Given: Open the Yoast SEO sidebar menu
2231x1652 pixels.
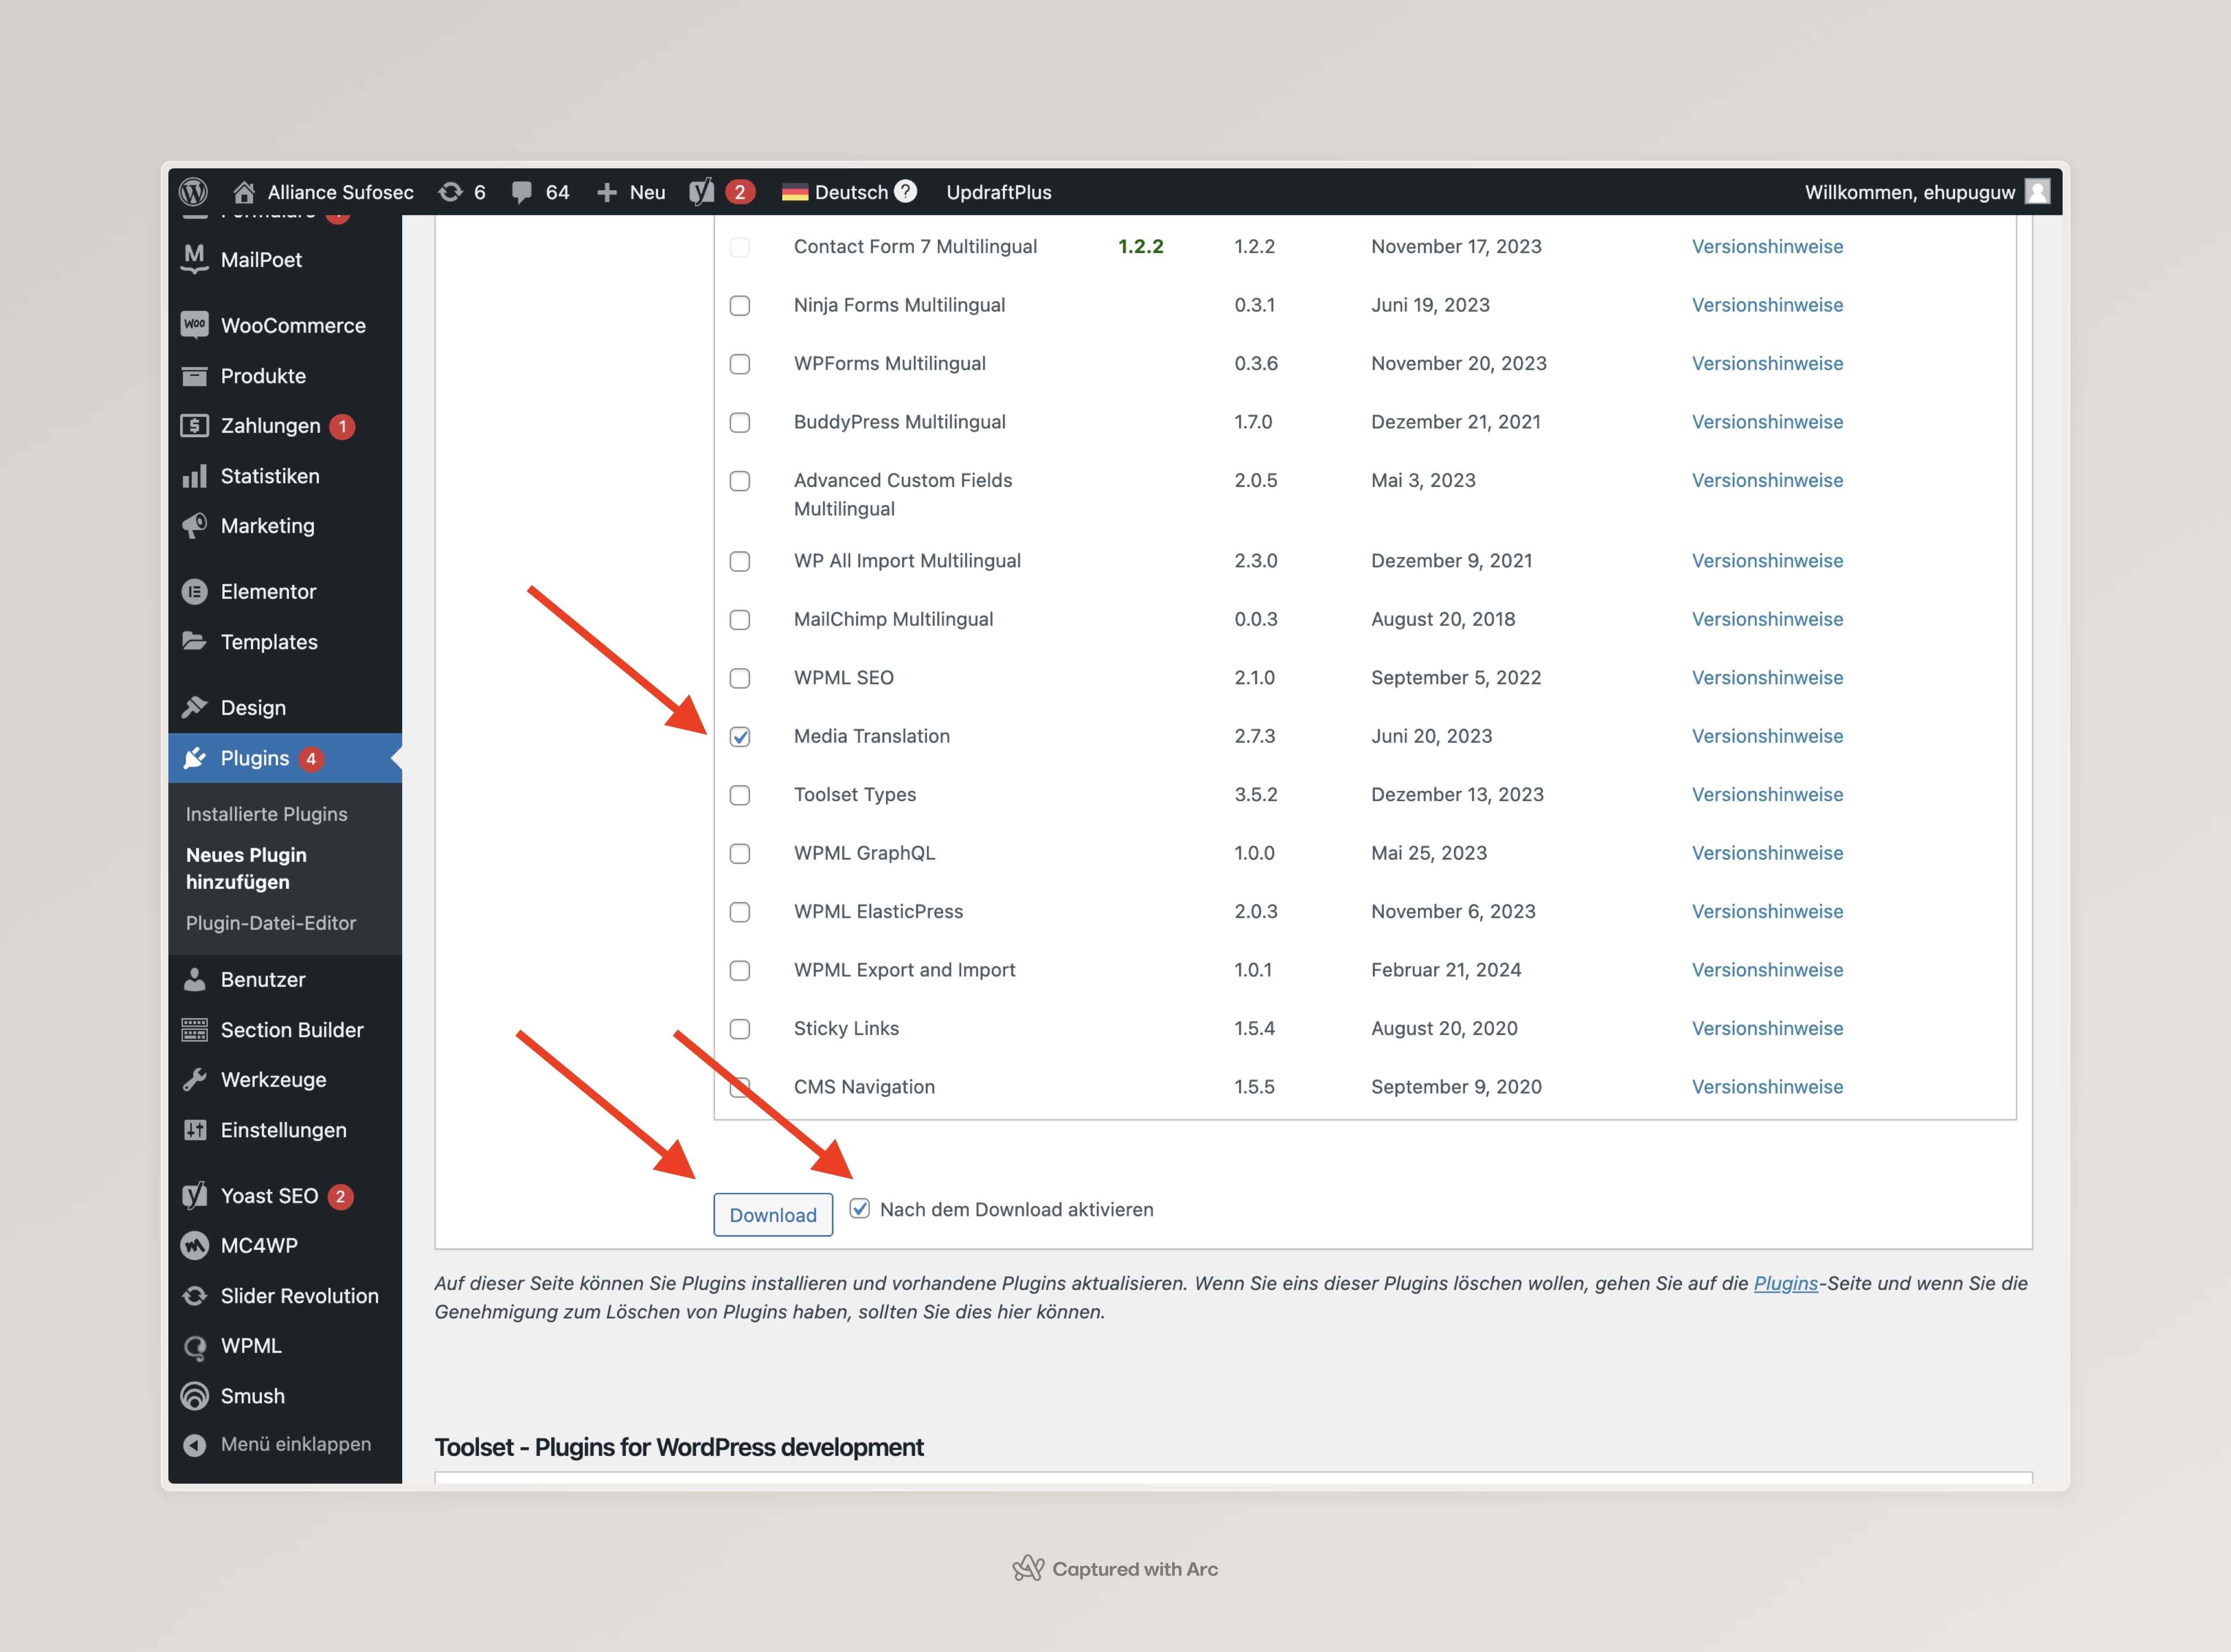Looking at the screenshot, I should 269,1196.
